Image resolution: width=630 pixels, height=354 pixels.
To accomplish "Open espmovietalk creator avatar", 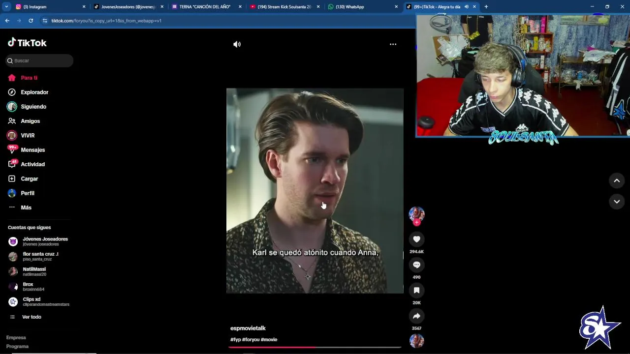I will pos(416,213).
